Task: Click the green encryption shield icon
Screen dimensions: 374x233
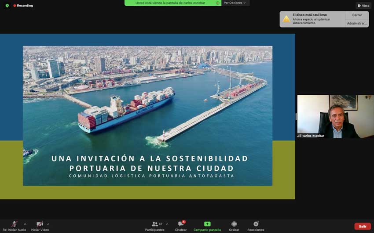Action: pyautogui.click(x=7, y=6)
